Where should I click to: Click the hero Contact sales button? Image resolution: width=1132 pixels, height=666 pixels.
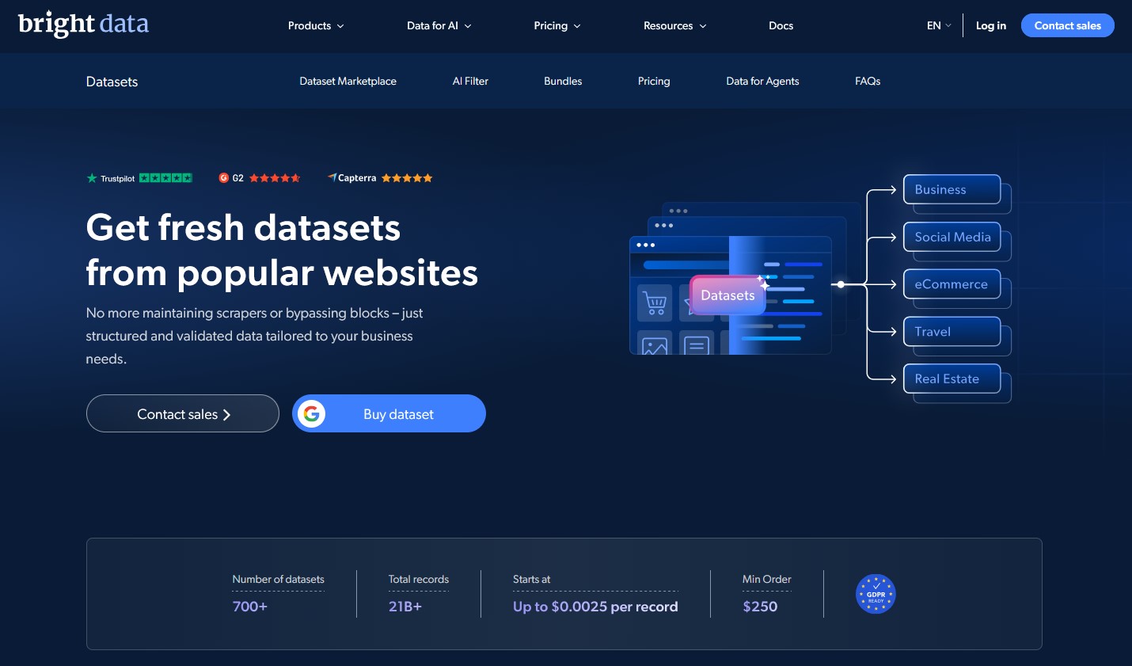[x=183, y=413]
